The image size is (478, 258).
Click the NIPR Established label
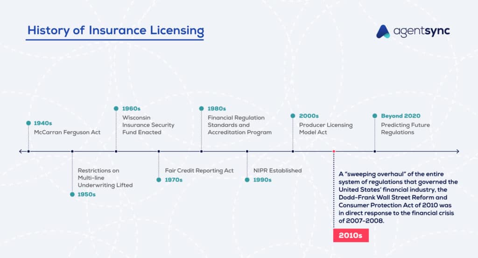(277, 170)
